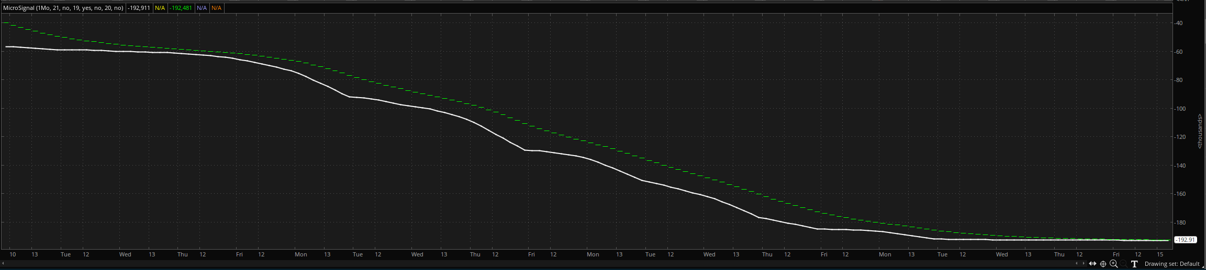
Task: Click the time axis expand/compress arrows icon
Action: coord(1092,264)
